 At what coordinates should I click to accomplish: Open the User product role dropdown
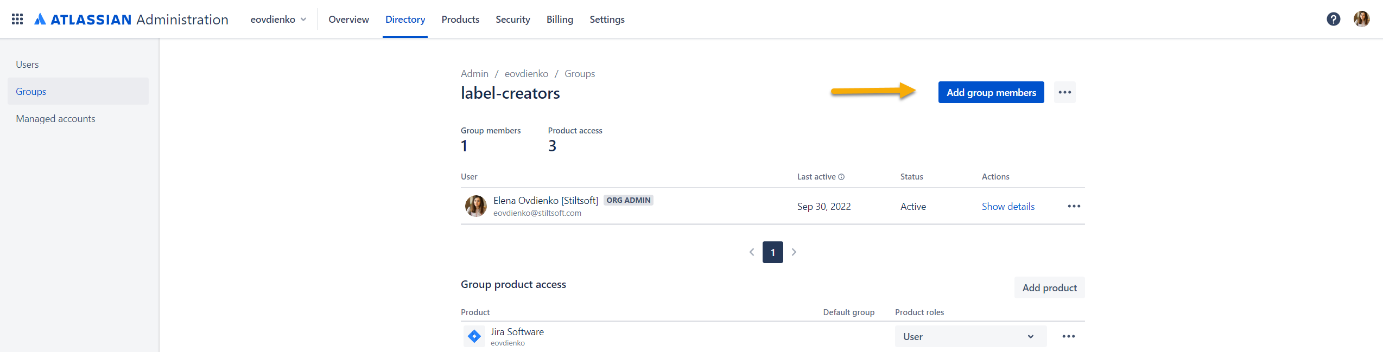click(x=970, y=336)
